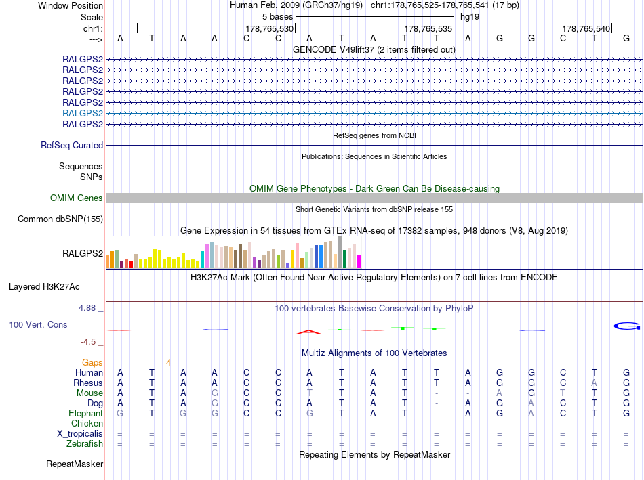Click the blue G conservation logo letter
The image size is (644, 480).
tap(627, 326)
